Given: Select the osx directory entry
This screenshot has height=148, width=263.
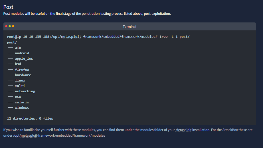Looking at the screenshot, I should (x=18, y=97).
